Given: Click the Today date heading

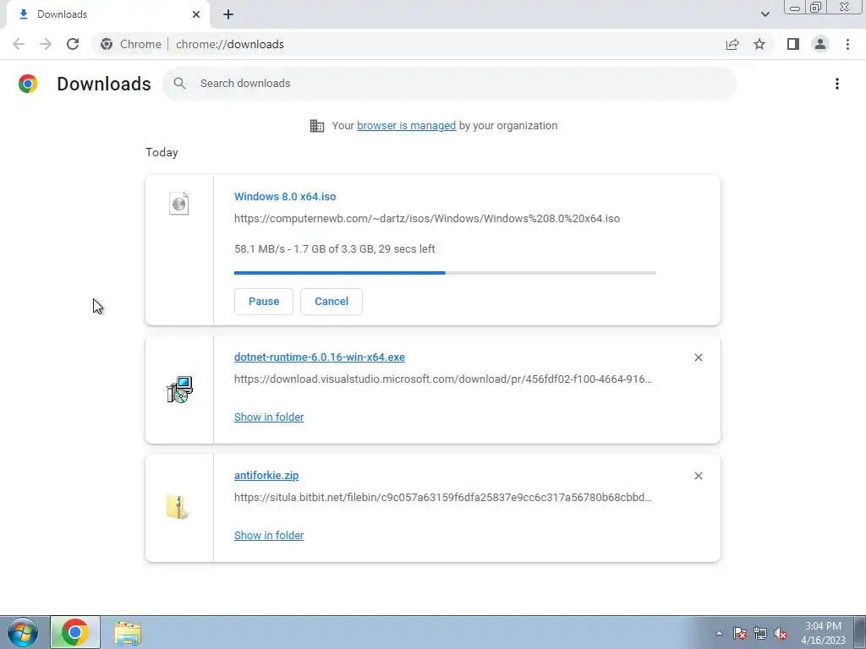Looking at the screenshot, I should (x=162, y=152).
